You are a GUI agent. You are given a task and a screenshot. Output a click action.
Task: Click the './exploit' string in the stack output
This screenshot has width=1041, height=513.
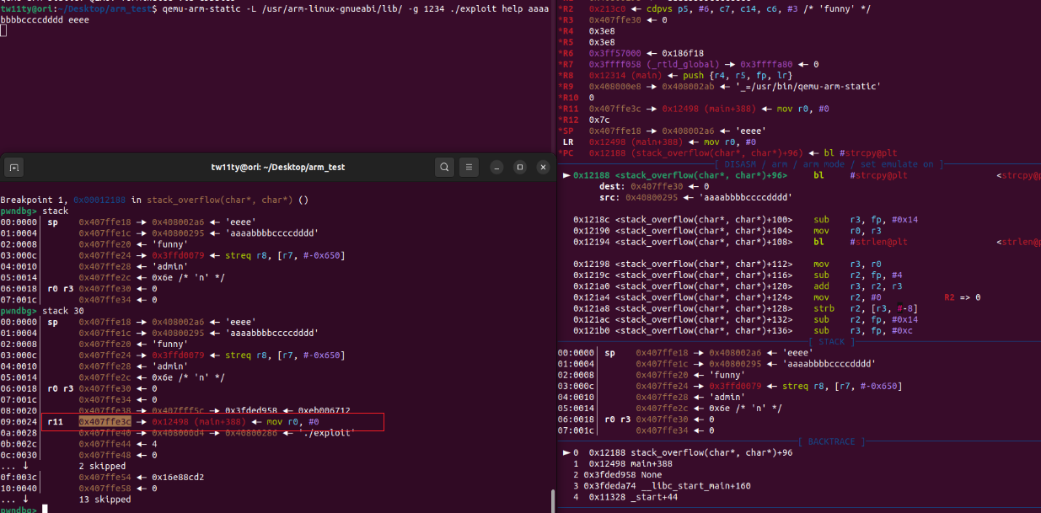(x=328, y=432)
